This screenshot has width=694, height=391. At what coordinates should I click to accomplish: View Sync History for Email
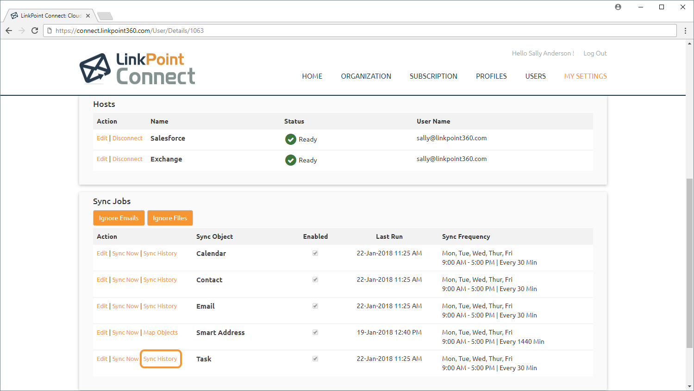pos(160,306)
